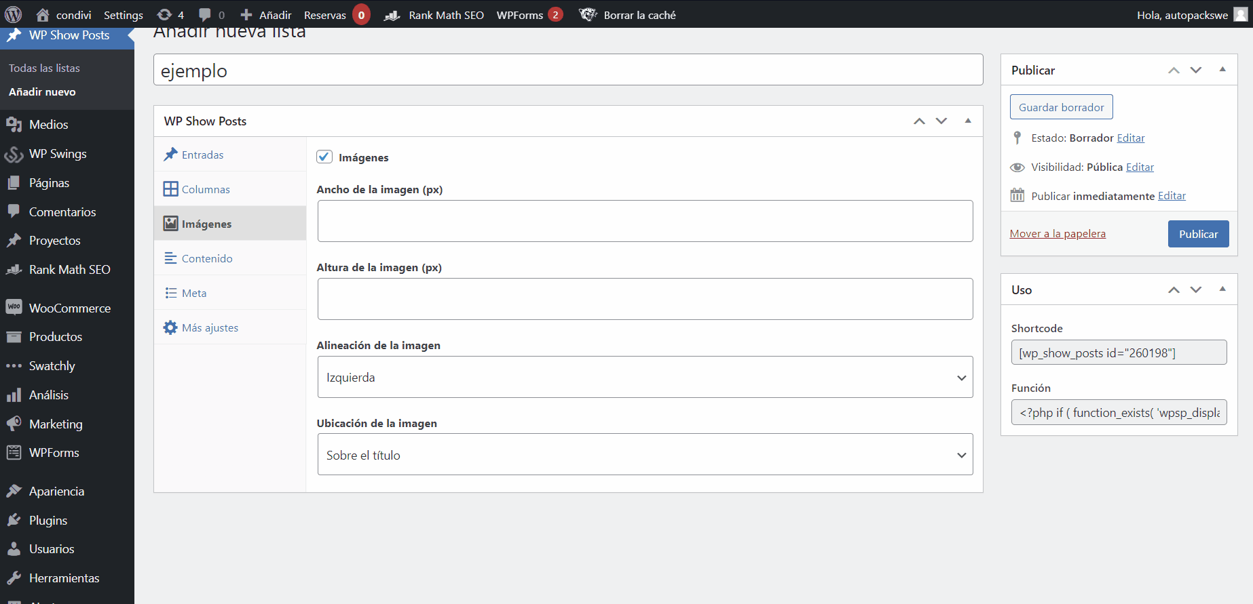Viewport: 1253px width, 604px height.
Task: Open the Más ajustes tab
Action: click(210, 327)
